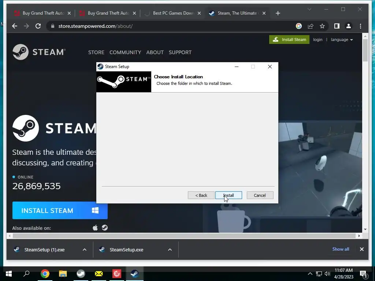This screenshot has width=375, height=281.
Task: Open the taskbar clock and date
Action: (344, 274)
